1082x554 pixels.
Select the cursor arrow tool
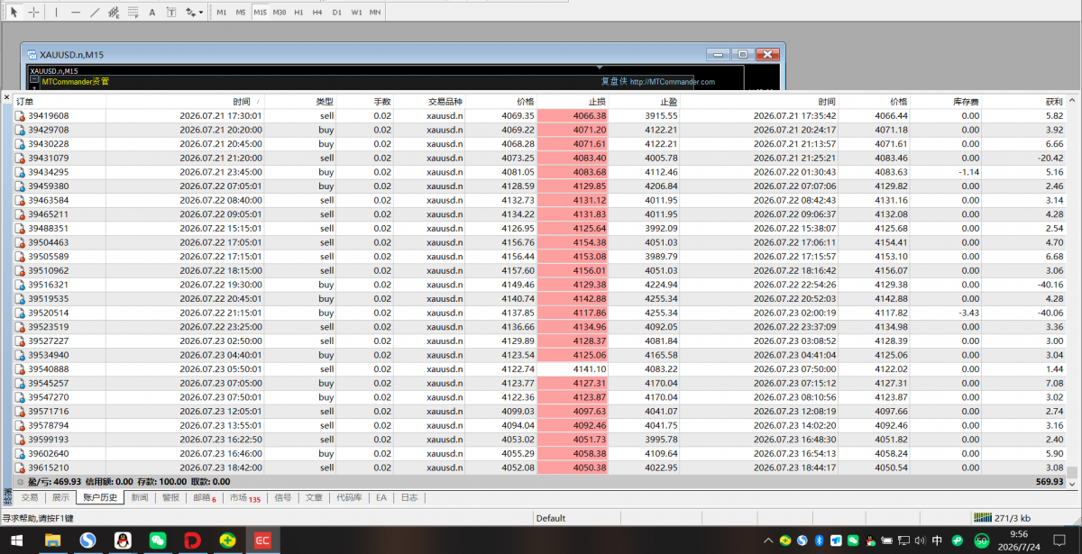click(14, 13)
